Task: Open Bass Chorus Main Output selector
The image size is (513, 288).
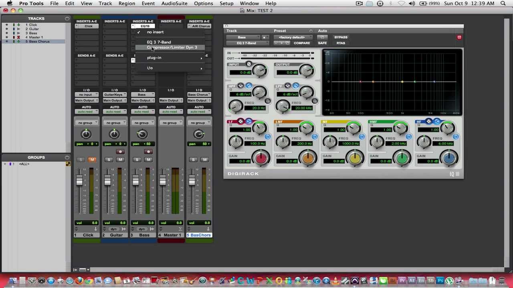Action: click(x=199, y=100)
